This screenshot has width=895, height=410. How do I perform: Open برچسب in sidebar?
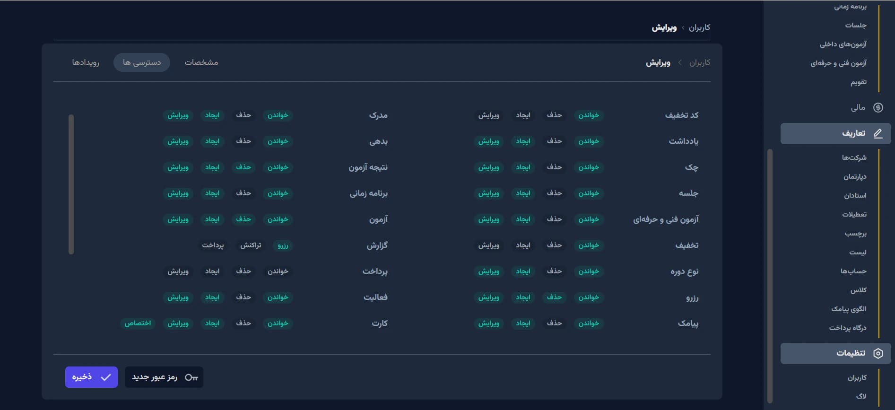(856, 233)
